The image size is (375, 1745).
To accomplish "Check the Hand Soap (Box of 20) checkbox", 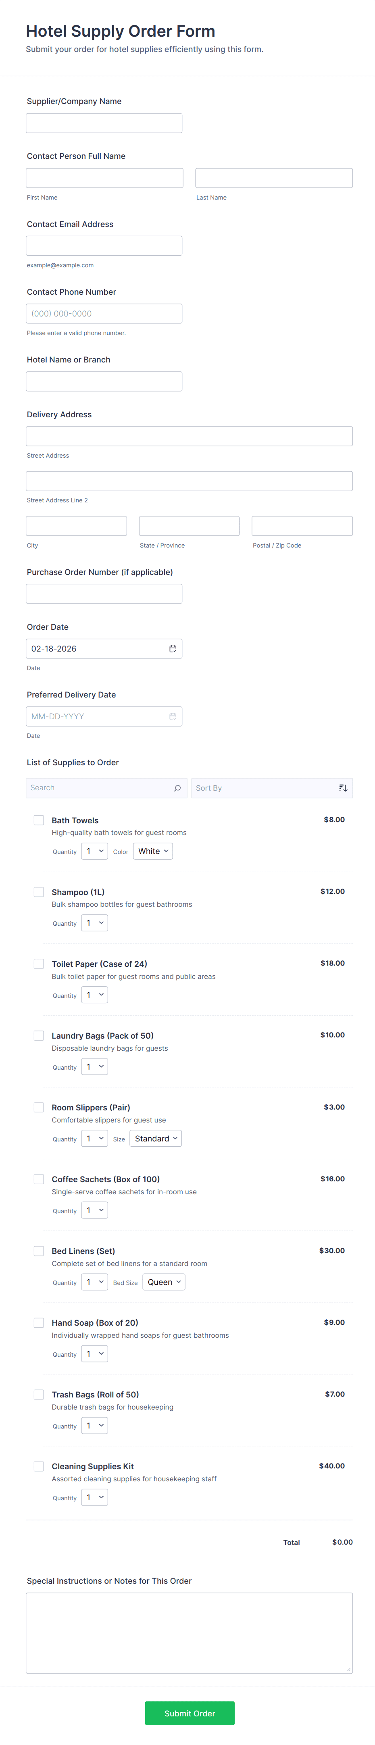I will coord(39,1322).
